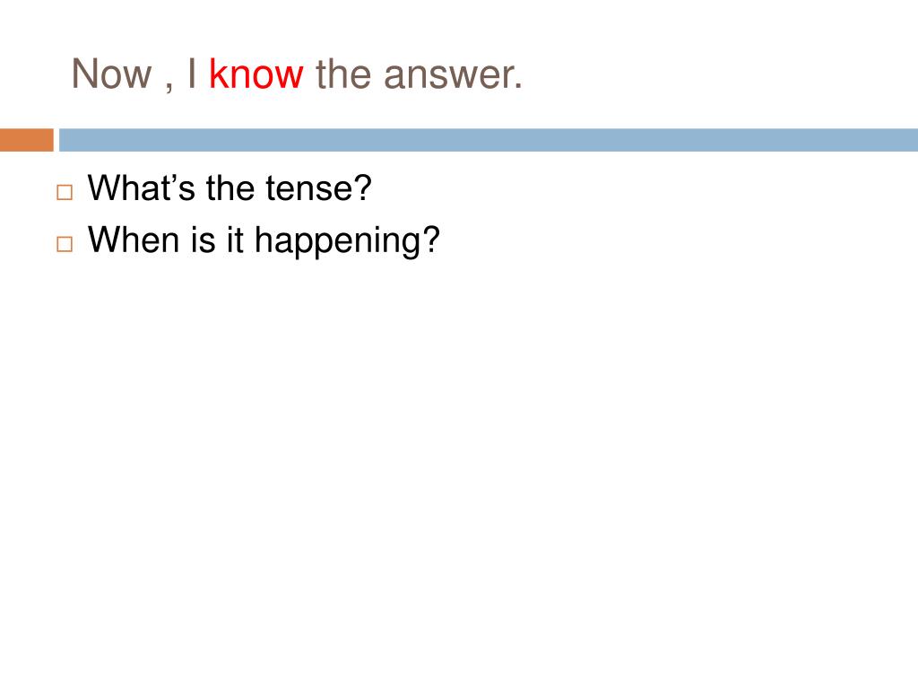This screenshot has width=918, height=689.
Task: Click the blue horizontal divider bar
Action: [x=489, y=140]
